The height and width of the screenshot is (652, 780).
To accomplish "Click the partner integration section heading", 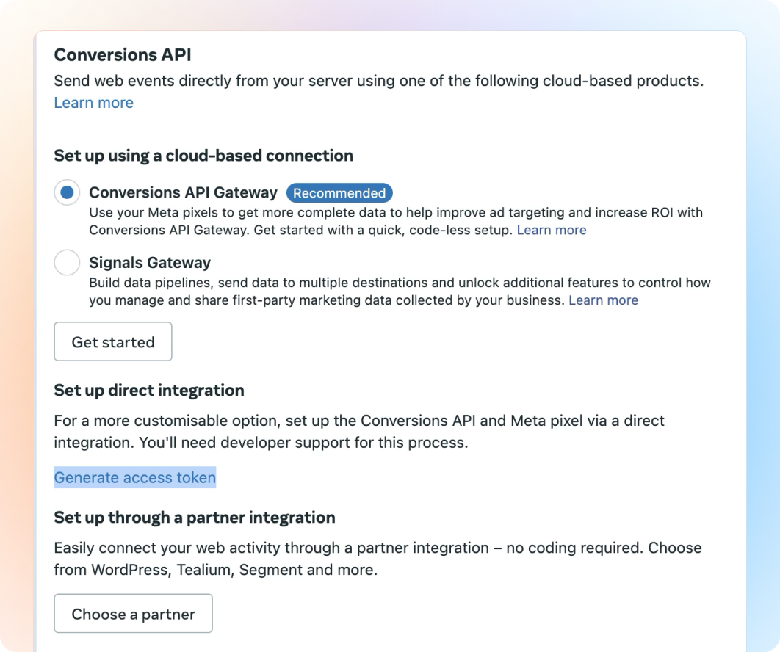I will (x=195, y=518).
